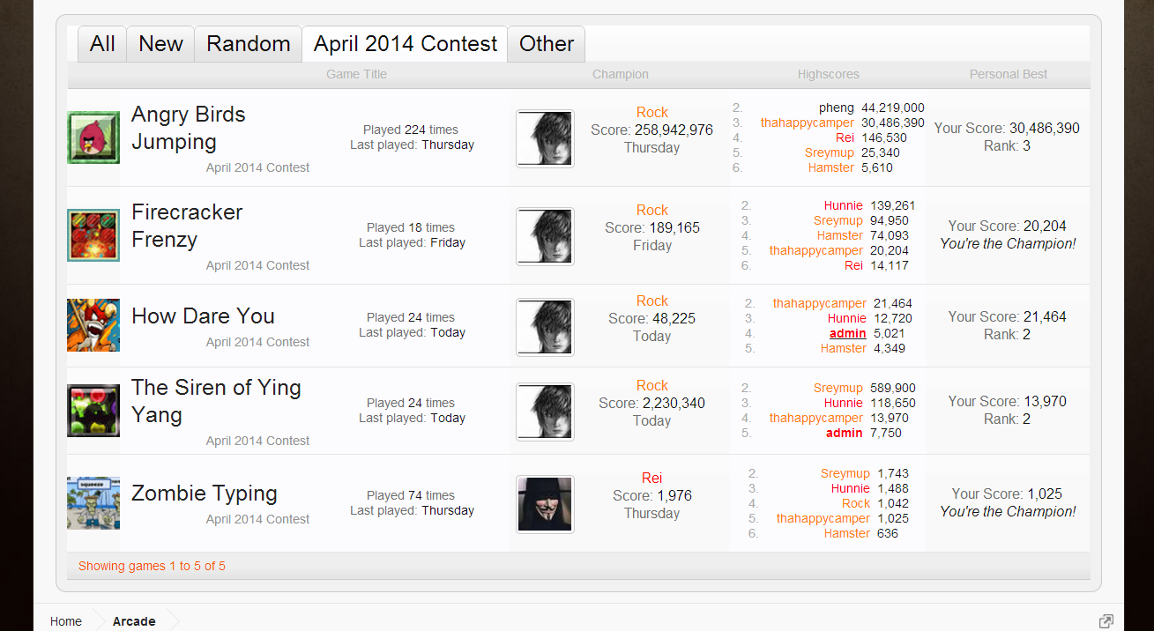
Task: Click the Zombie Typing game icon
Action: click(x=93, y=503)
